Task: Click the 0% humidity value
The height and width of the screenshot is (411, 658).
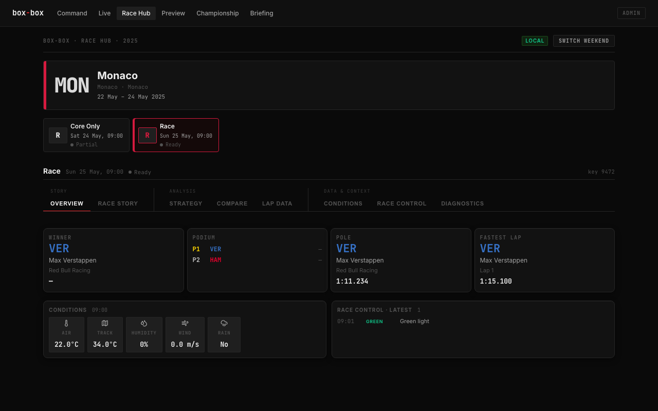Action: [x=144, y=344]
